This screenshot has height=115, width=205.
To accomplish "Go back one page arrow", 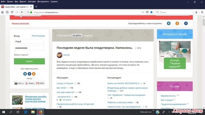I will click(22, 12).
